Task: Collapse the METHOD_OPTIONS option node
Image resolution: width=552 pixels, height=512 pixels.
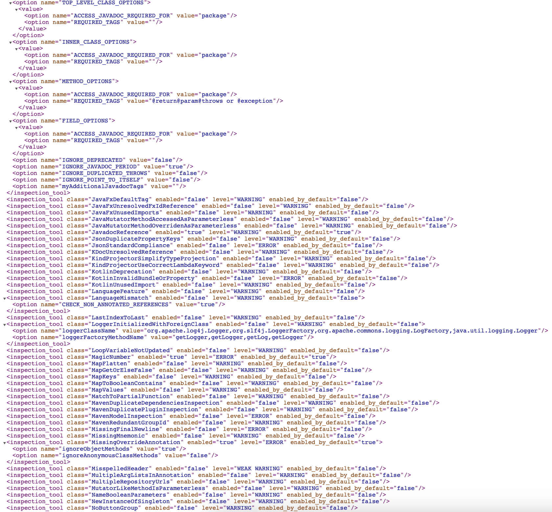Action: (x=11, y=82)
